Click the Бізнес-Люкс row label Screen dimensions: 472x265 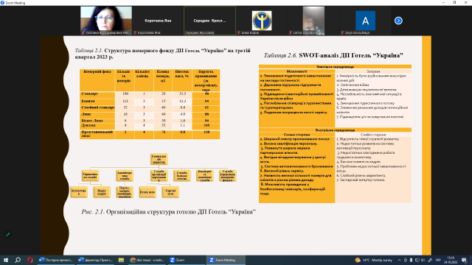tap(92, 121)
